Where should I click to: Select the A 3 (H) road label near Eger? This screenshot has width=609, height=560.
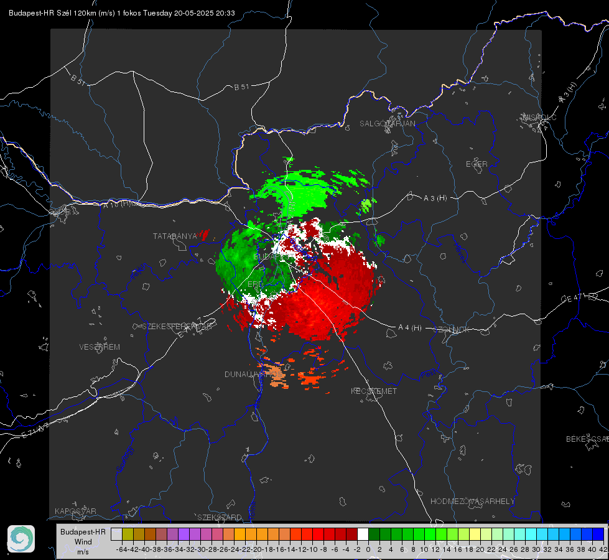pos(435,198)
